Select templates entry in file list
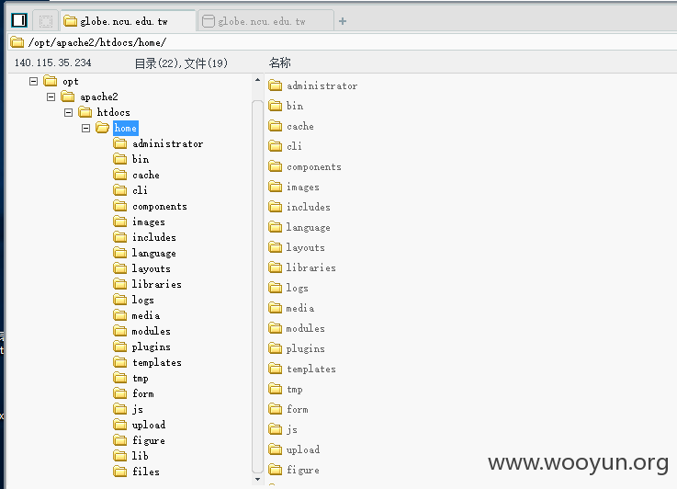The height and width of the screenshot is (489, 677). click(x=311, y=369)
